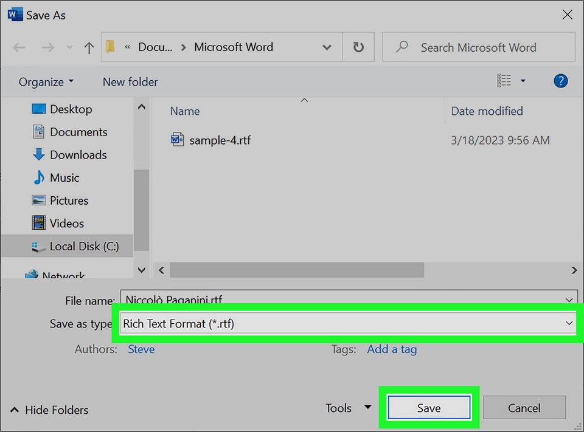
Task: Open Local Disk (C:) in sidebar
Action: click(x=84, y=247)
